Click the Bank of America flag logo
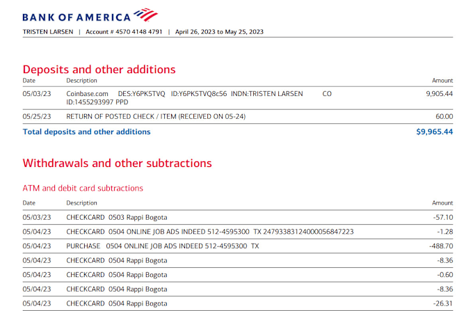 click(145, 15)
